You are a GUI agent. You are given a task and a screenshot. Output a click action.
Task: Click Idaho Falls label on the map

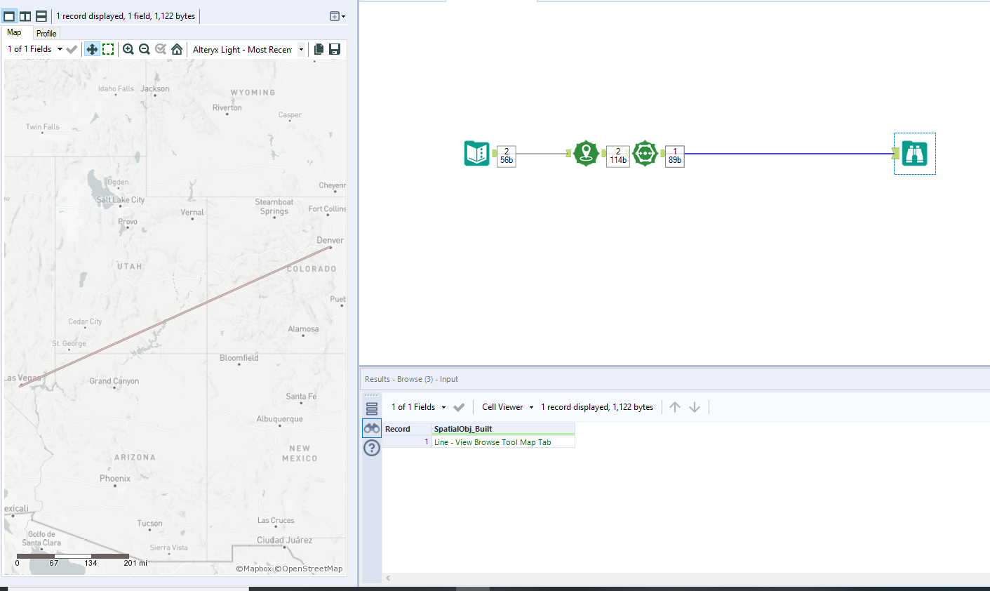116,89
